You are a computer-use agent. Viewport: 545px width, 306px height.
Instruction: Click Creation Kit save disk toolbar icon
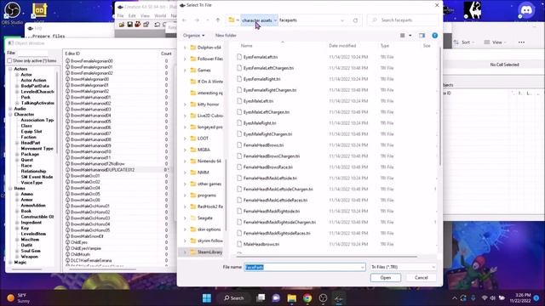(129, 25)
